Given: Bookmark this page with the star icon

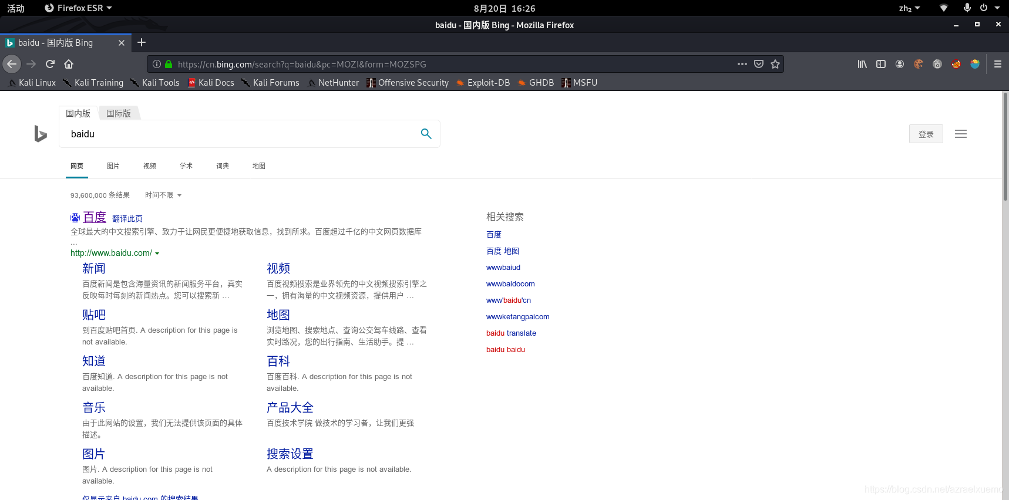Looking at the screenshot, I should tap(775, 64).
